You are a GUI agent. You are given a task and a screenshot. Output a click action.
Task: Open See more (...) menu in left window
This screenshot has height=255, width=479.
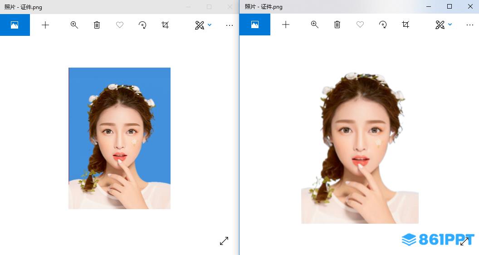tap(230, 25)
